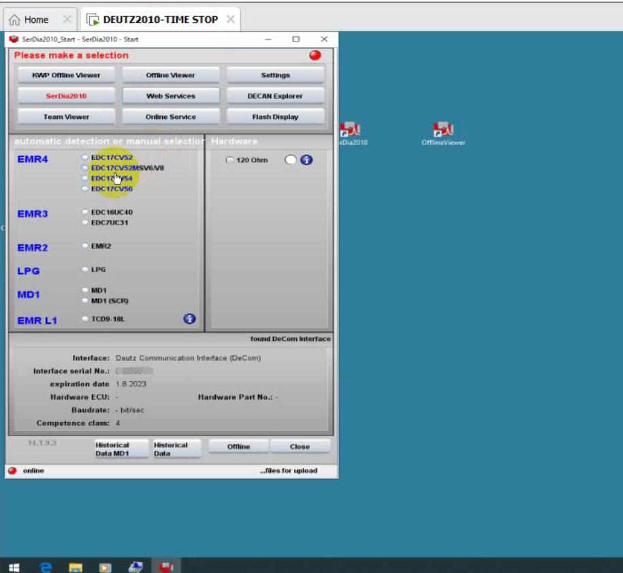Switch to DEUTZ2010-TIME STOP tab
The width and height of the screenshot is (623, 573).
(160, 20)
